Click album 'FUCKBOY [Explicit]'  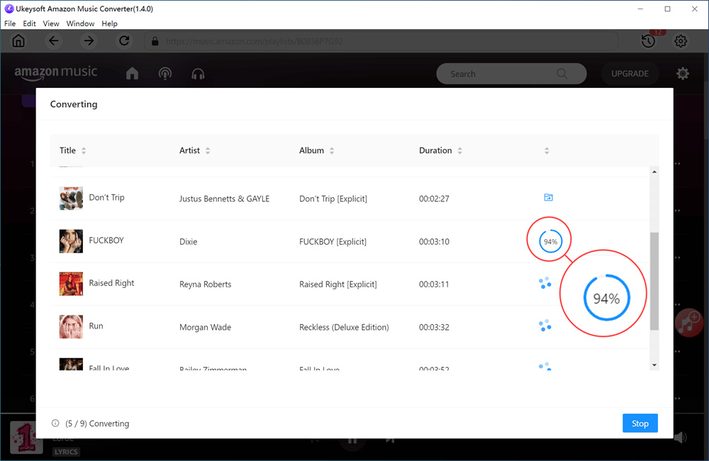tap(333, 242)
